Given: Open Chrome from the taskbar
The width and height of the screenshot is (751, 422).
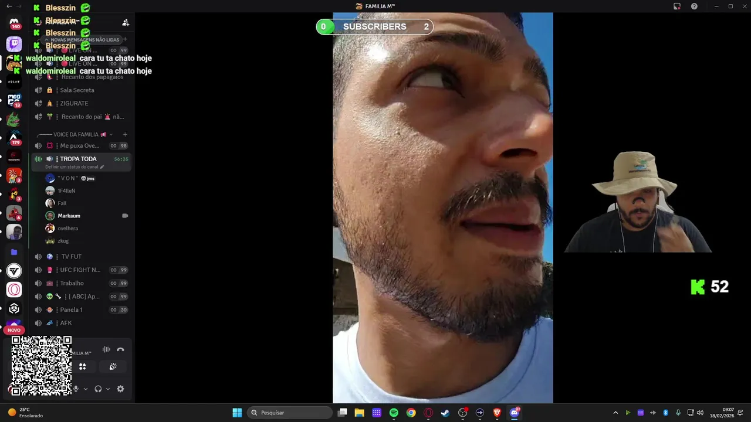Looking at the screenshot, I should pos(411,413).
